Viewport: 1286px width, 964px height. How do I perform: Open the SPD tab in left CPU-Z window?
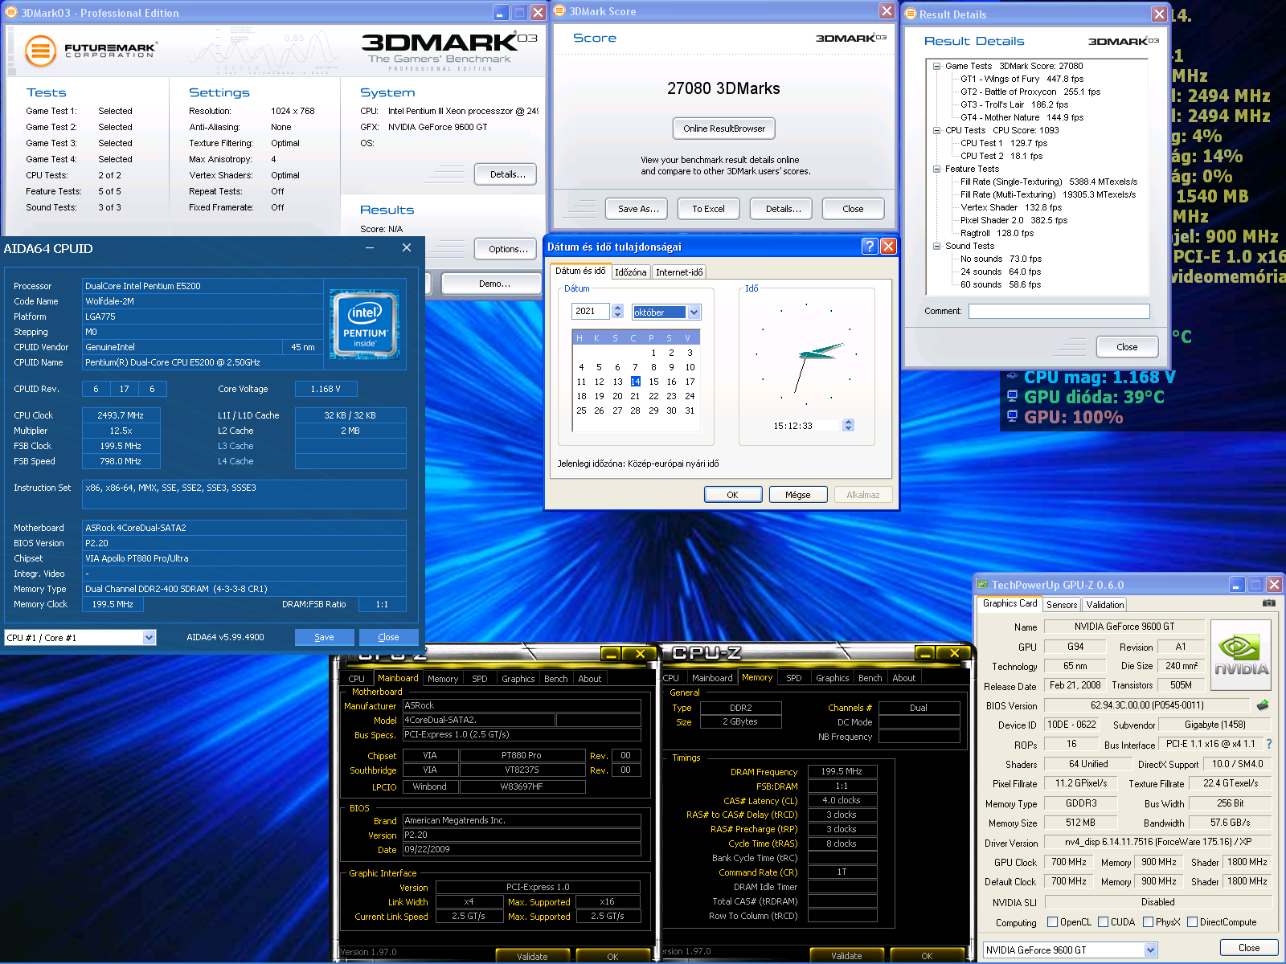click(480, 679)
